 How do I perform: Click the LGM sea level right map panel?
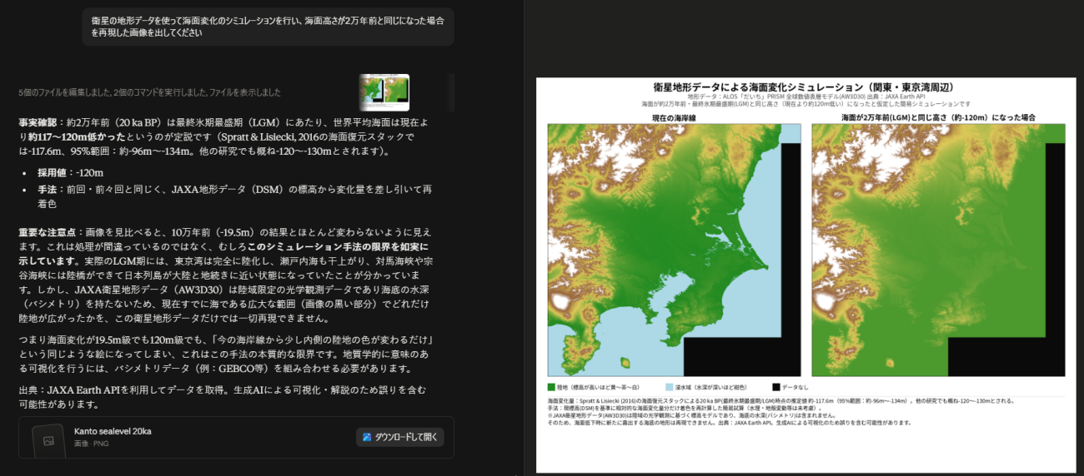[x=938, y=250]
